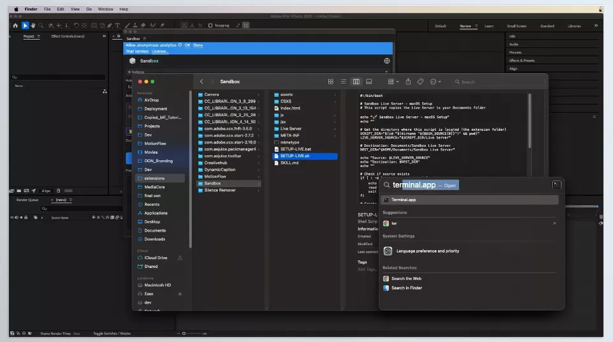Open the Finder tag editor icon

[x=420, y=82]
